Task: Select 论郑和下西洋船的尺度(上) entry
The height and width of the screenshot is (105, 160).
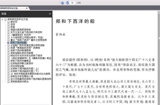Action: pos(25,68)
